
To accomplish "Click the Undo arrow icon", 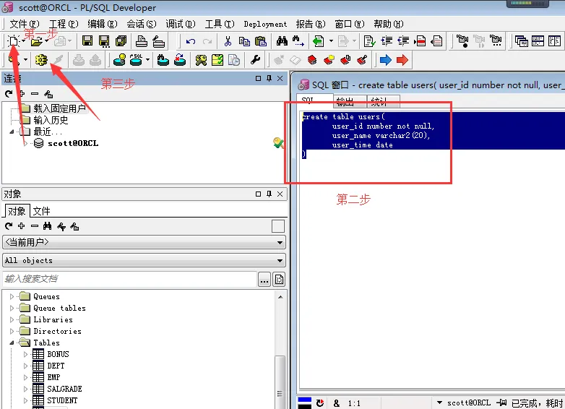I will click(191, 41).
